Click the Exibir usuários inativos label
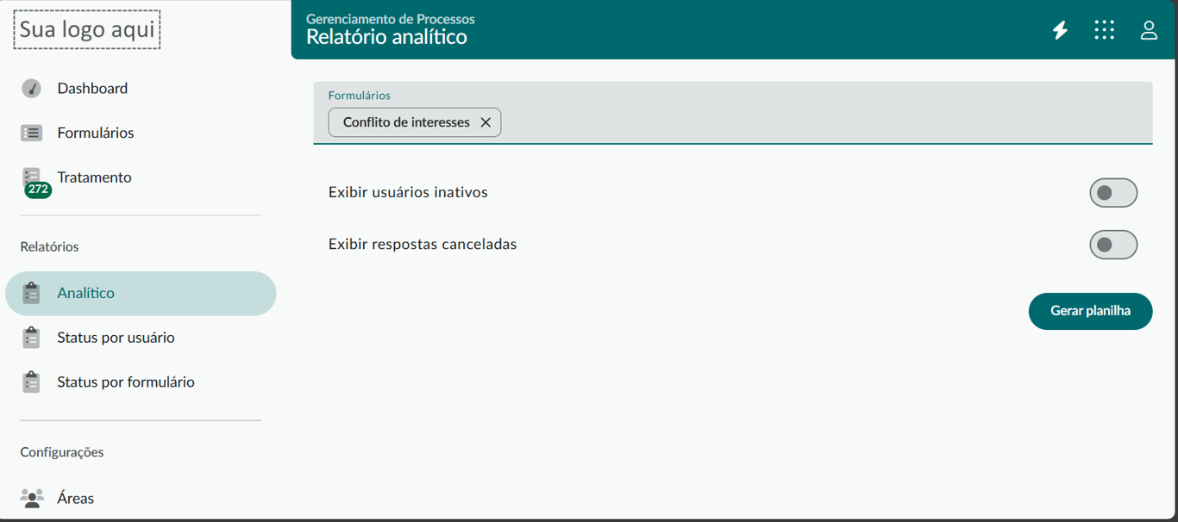This screenshot has height=522, width=1178. tap(408, 192)
